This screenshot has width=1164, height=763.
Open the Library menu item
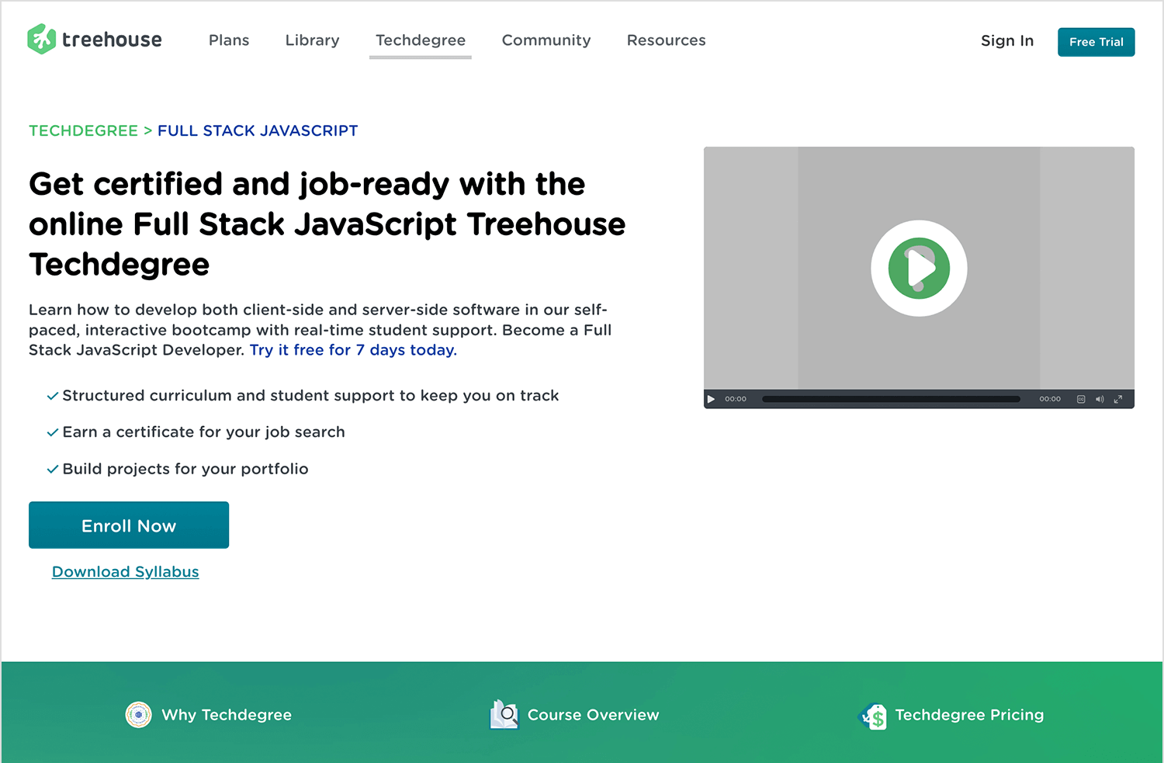pyautogui.click(x=312, y=40)
